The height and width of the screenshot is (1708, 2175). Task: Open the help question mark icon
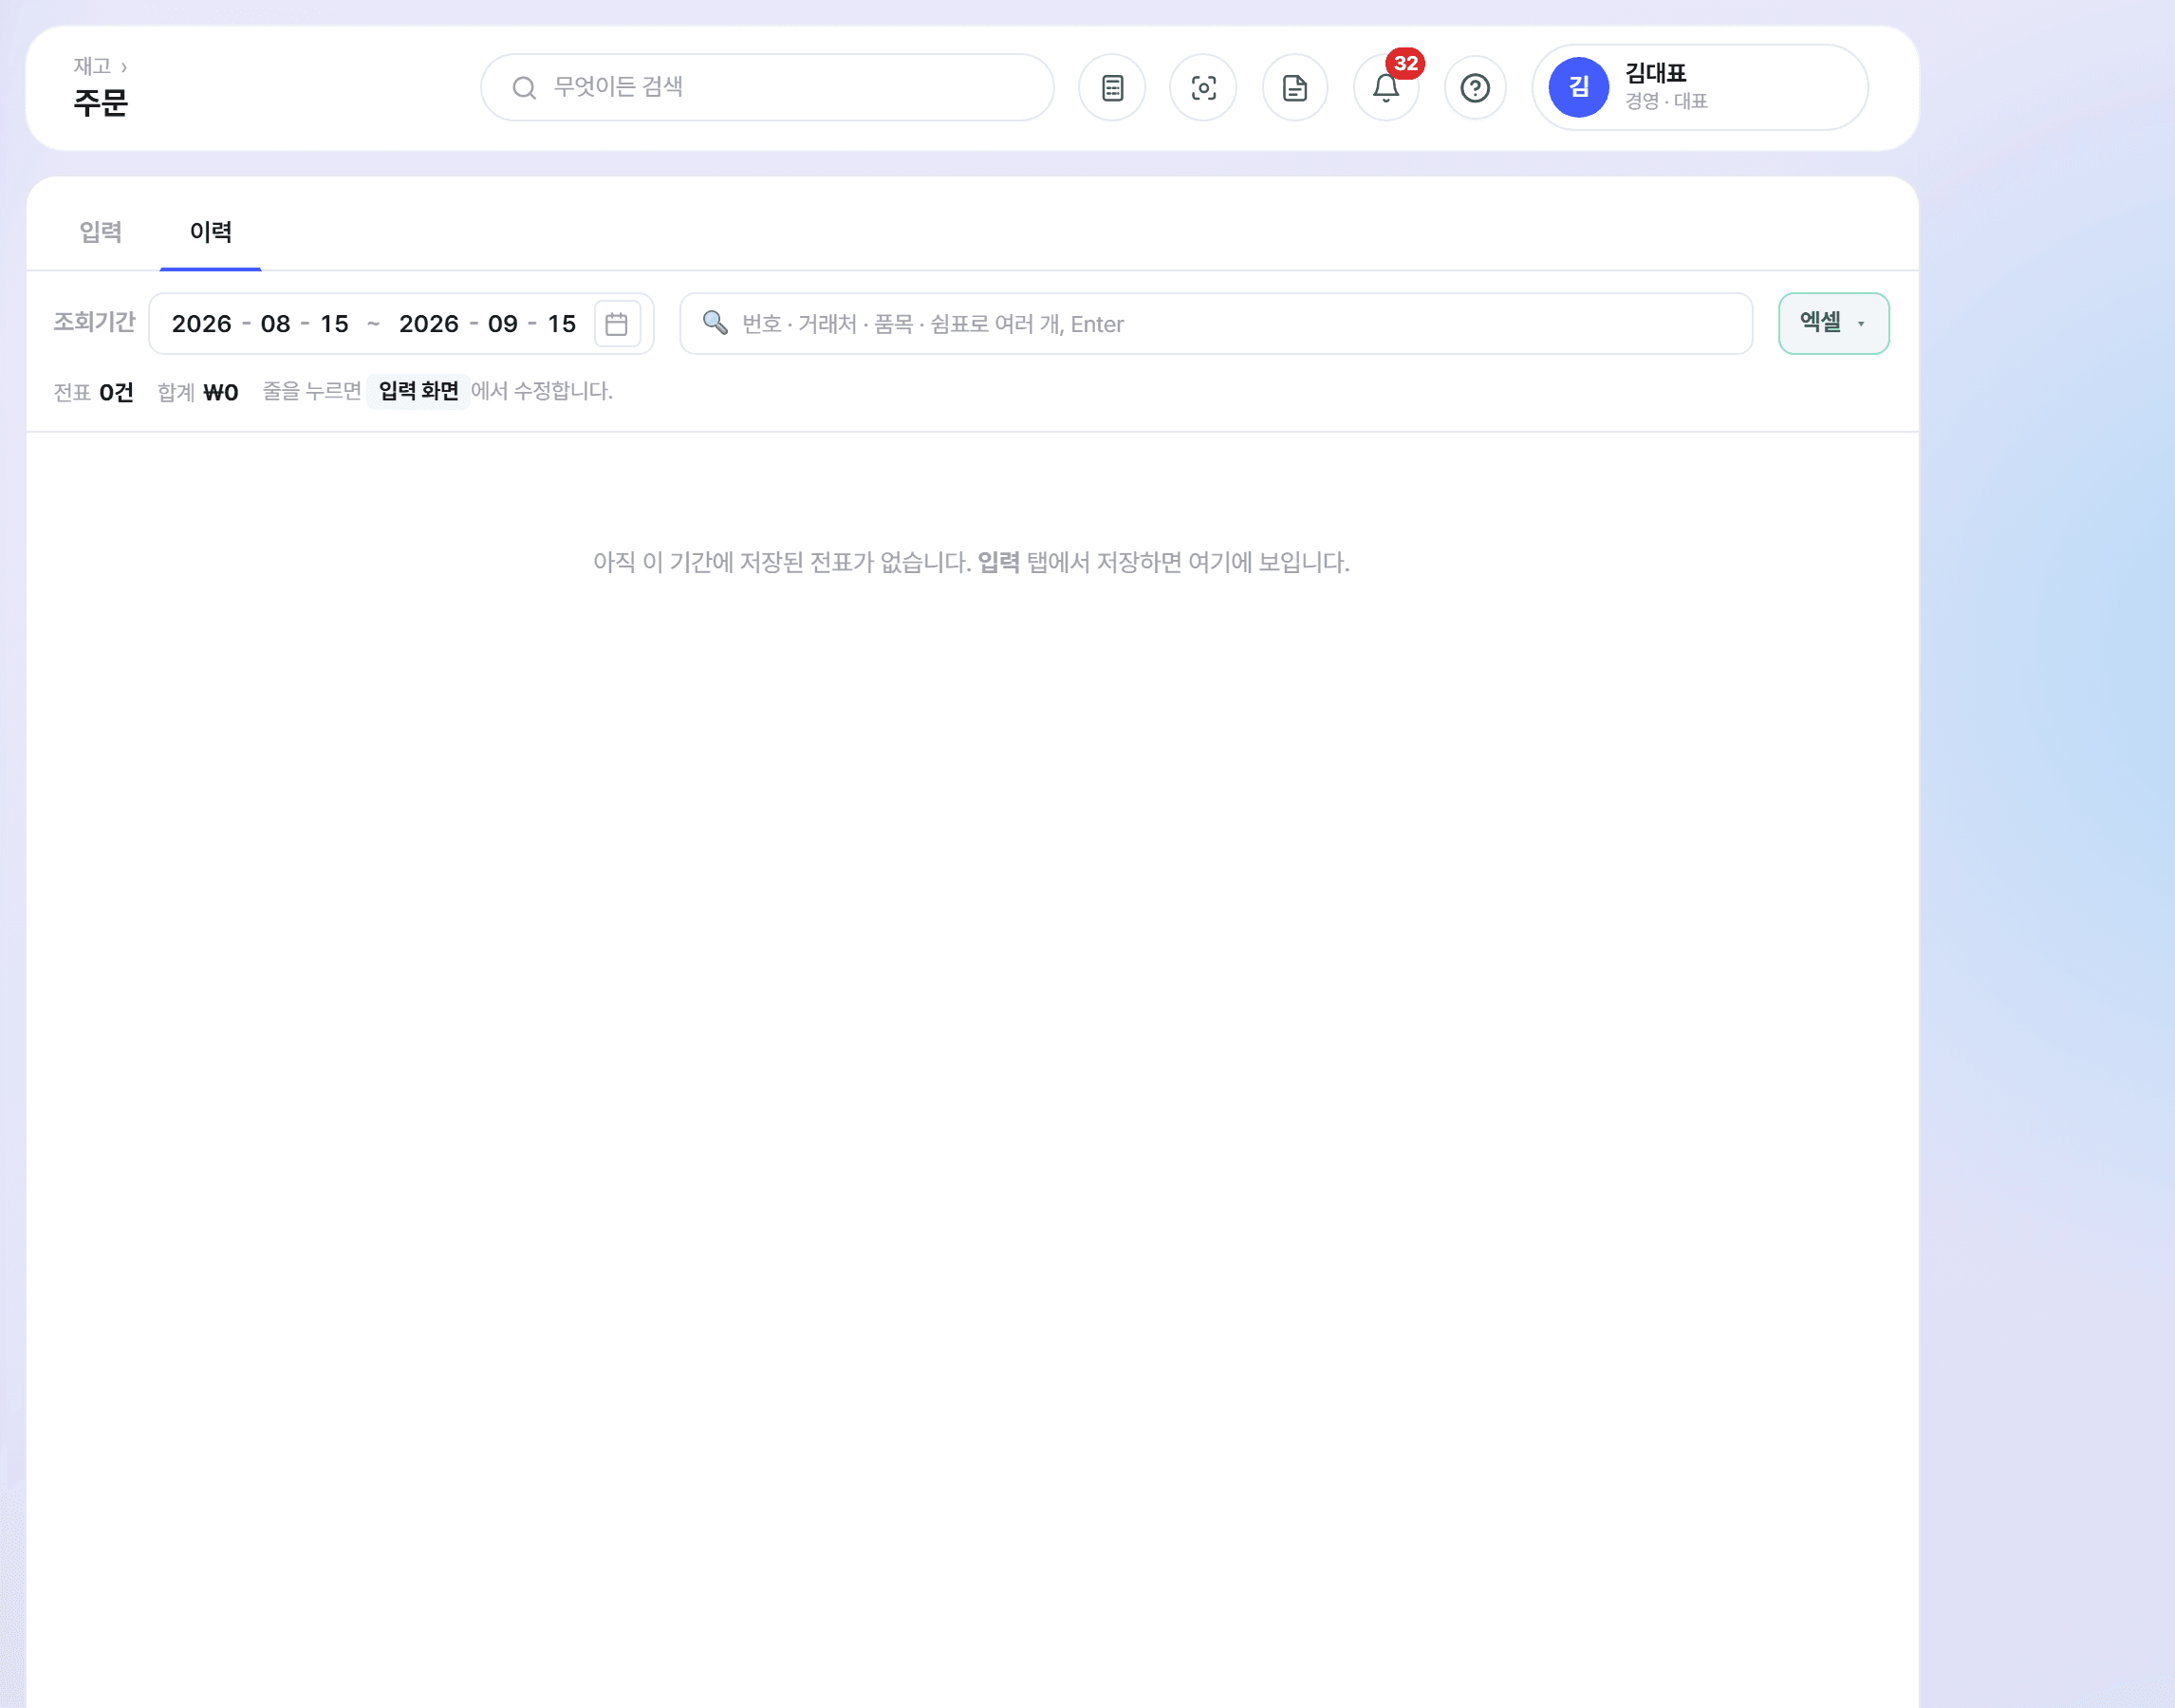coord(1475,88)
